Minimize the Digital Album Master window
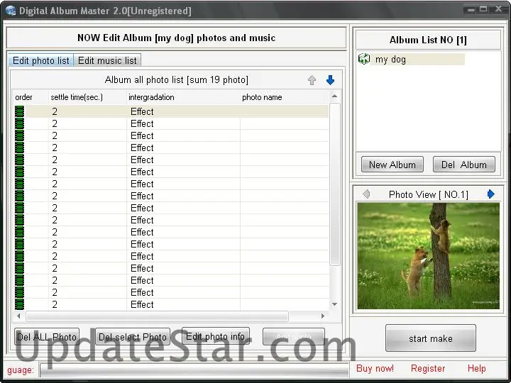Screen dimensions: 511x383 coord(471,9)
